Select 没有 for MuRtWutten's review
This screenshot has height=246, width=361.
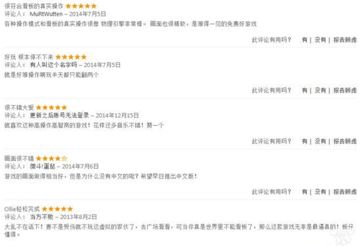320,40
